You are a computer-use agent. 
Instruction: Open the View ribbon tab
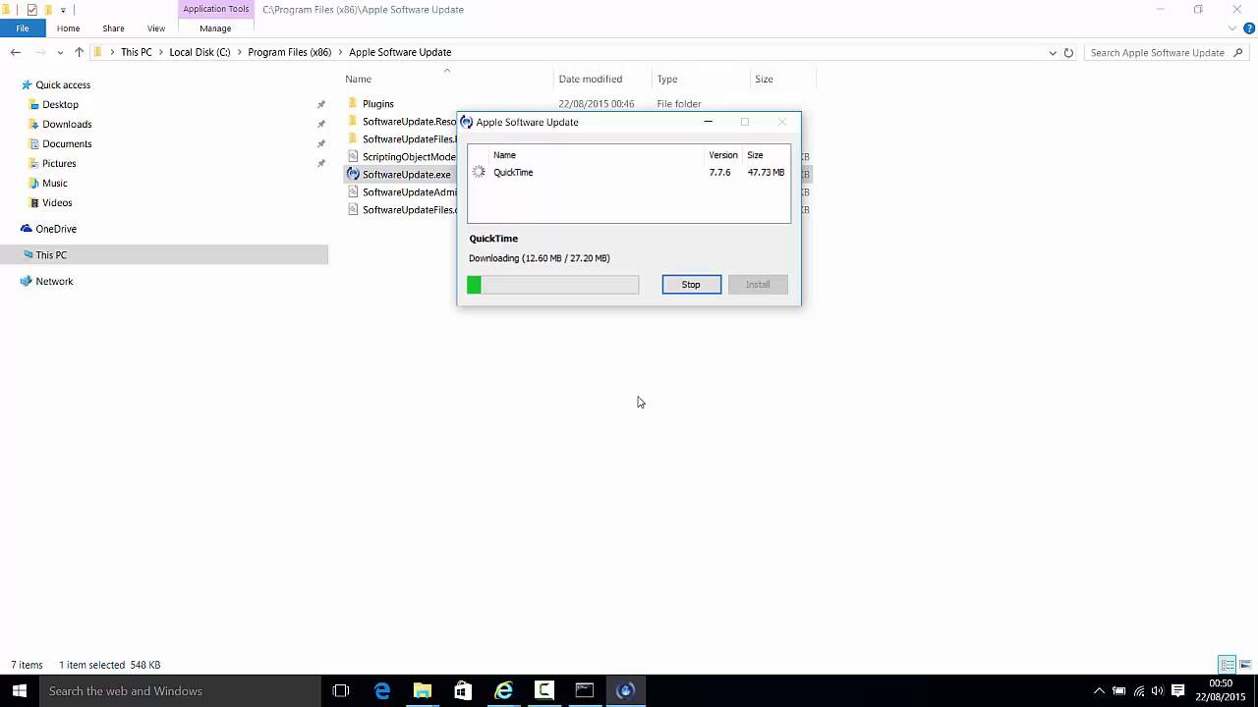click(156, 28)
